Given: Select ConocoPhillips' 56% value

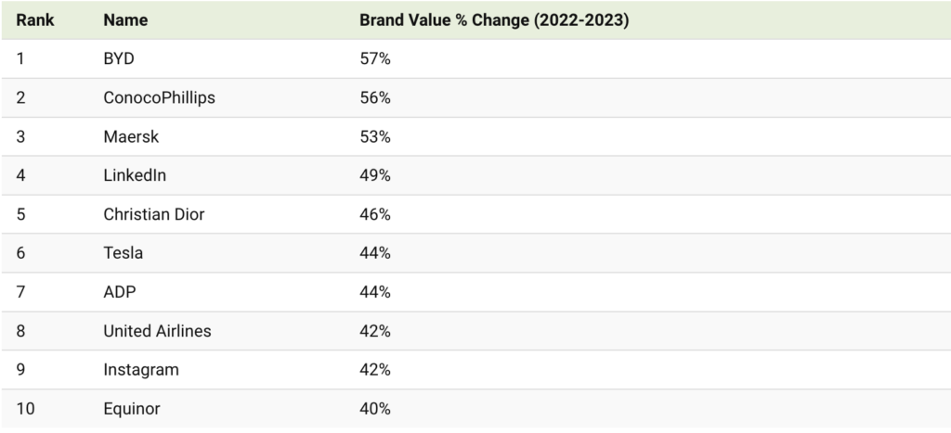Looking at the screenshot, I should click(x=375, y=97).
